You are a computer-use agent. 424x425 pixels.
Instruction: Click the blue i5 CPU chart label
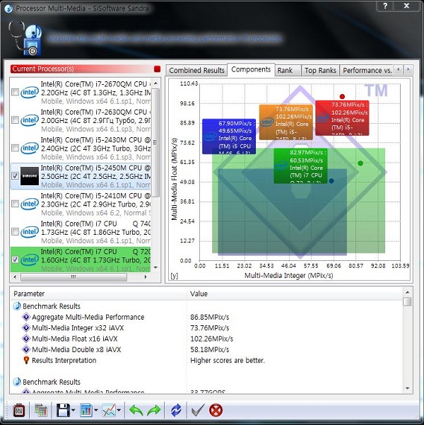click(229, 136)
